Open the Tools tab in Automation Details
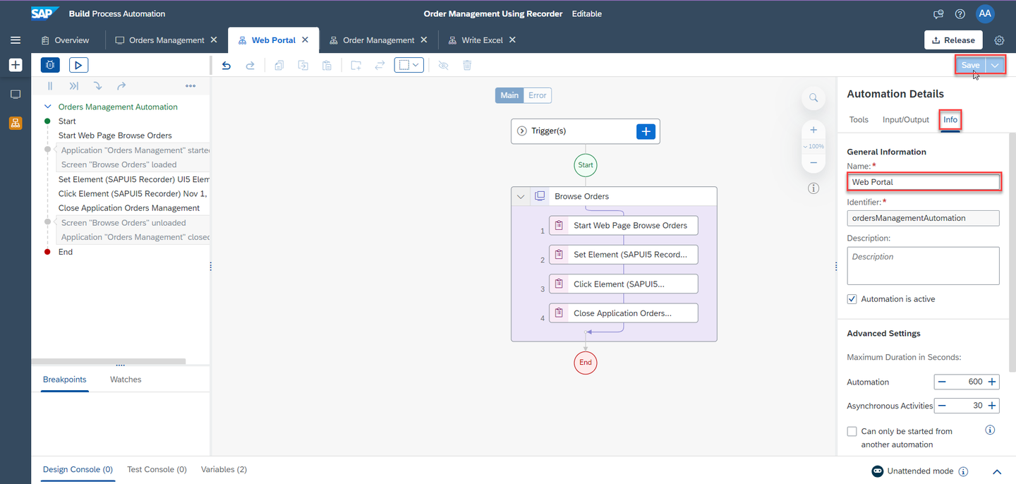The height and width of the screenshot is (484, 1016). click(x=859, y=120)
